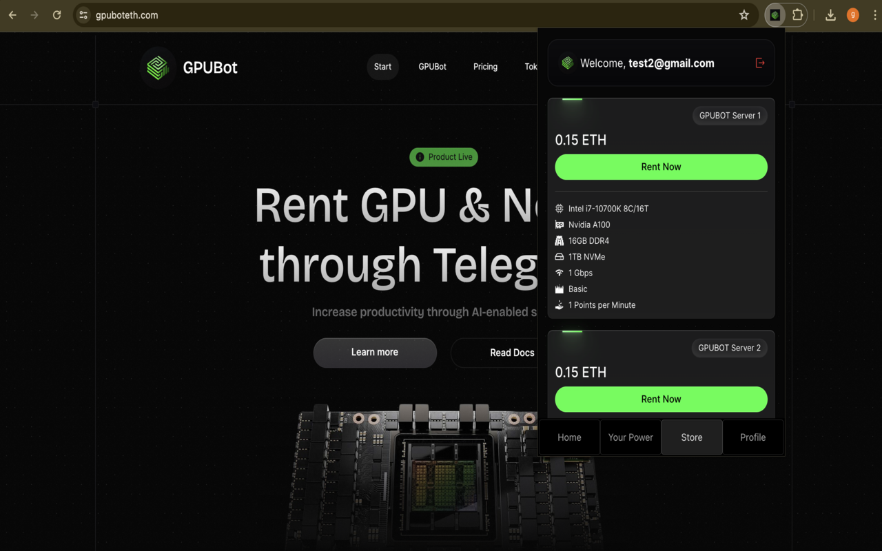882x551 pixels.
Task: Open the Profile tab
Action: coord(753,437)
